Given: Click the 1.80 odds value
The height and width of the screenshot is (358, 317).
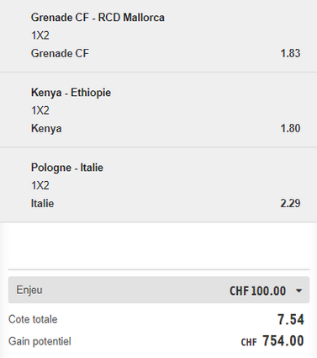Looking at the screenshot, I should point(290,128).
